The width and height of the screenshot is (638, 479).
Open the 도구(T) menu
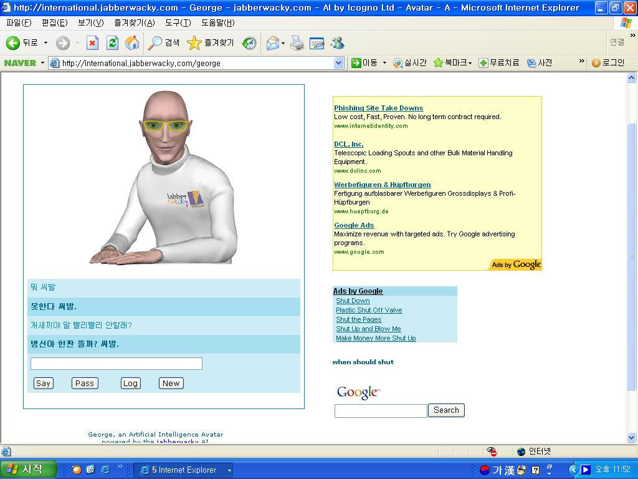pyautogui.click(x=178, y=23)
